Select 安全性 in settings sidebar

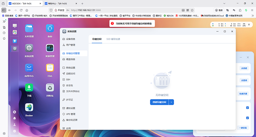(74, 85)
